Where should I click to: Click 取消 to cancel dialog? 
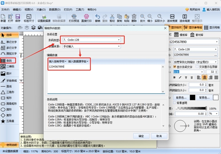[x=159, y=136]
